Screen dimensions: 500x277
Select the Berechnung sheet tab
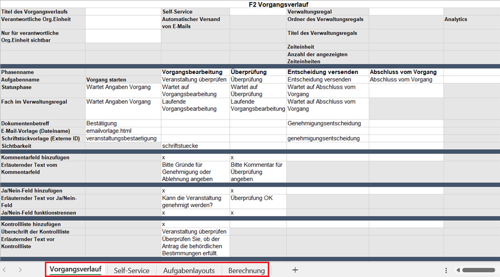[x=247, y=271]
